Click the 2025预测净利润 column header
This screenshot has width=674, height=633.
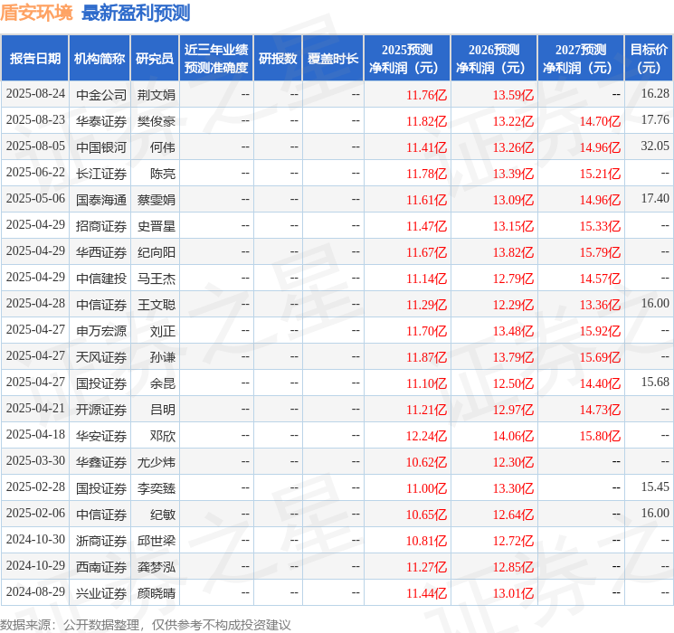tap(406, 59)
